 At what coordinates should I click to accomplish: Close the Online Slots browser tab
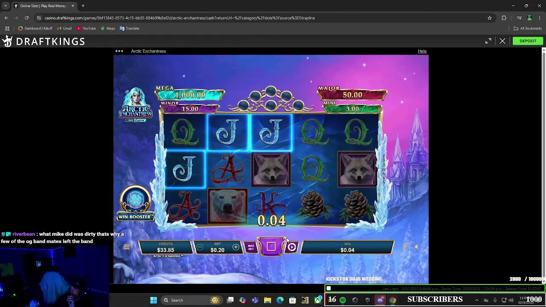(x=73, y=6)
